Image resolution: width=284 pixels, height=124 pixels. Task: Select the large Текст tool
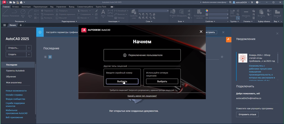(103, 13)
